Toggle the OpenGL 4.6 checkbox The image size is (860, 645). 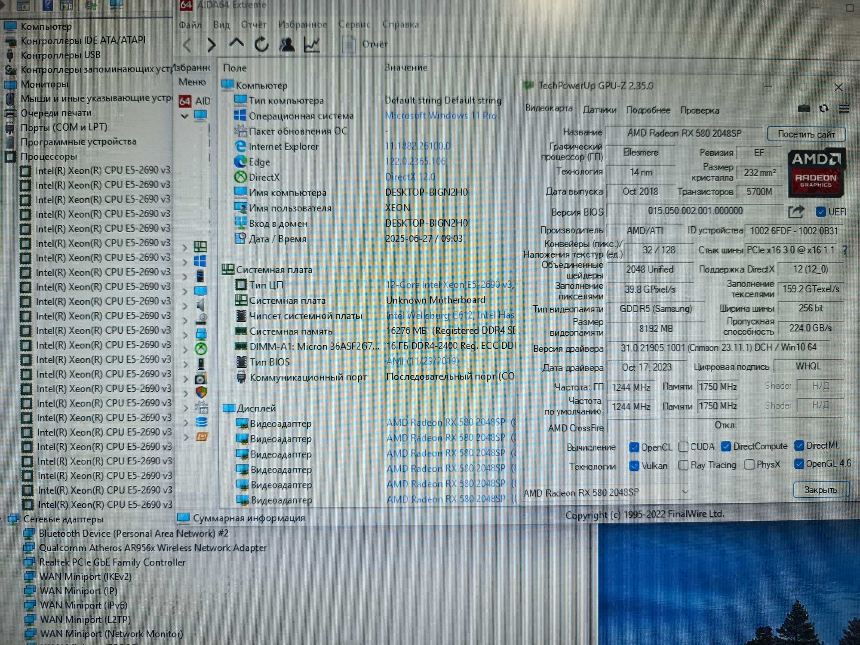[799, 464]
